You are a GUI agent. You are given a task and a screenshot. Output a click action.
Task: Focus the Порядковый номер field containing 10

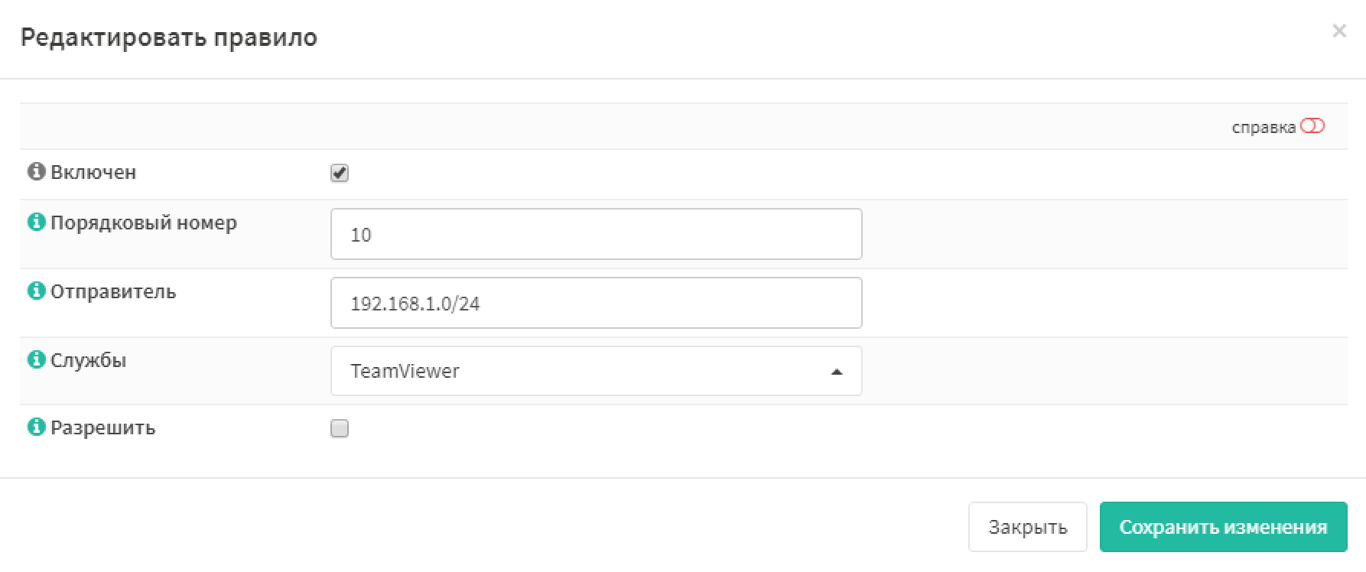coord(596,234)
